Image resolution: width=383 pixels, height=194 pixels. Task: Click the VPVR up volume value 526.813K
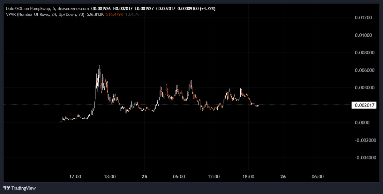pos(95,14)
